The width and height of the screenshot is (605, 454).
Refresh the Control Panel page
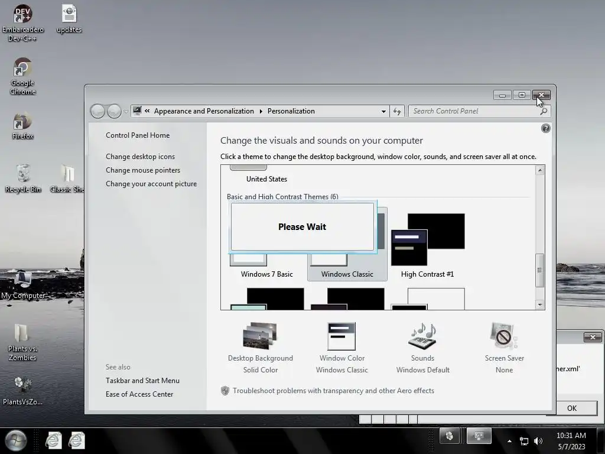[397, 111]
